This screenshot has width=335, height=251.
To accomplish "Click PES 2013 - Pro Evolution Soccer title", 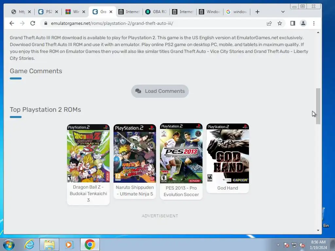I will [x=181, y=191].
